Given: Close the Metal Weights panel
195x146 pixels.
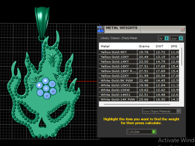Looking at the screenshot, I should coord(182,29).
